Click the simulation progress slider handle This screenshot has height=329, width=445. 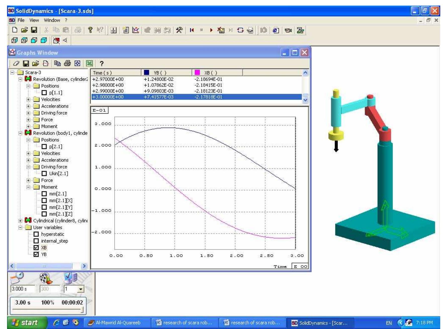(x=82, y=310)
